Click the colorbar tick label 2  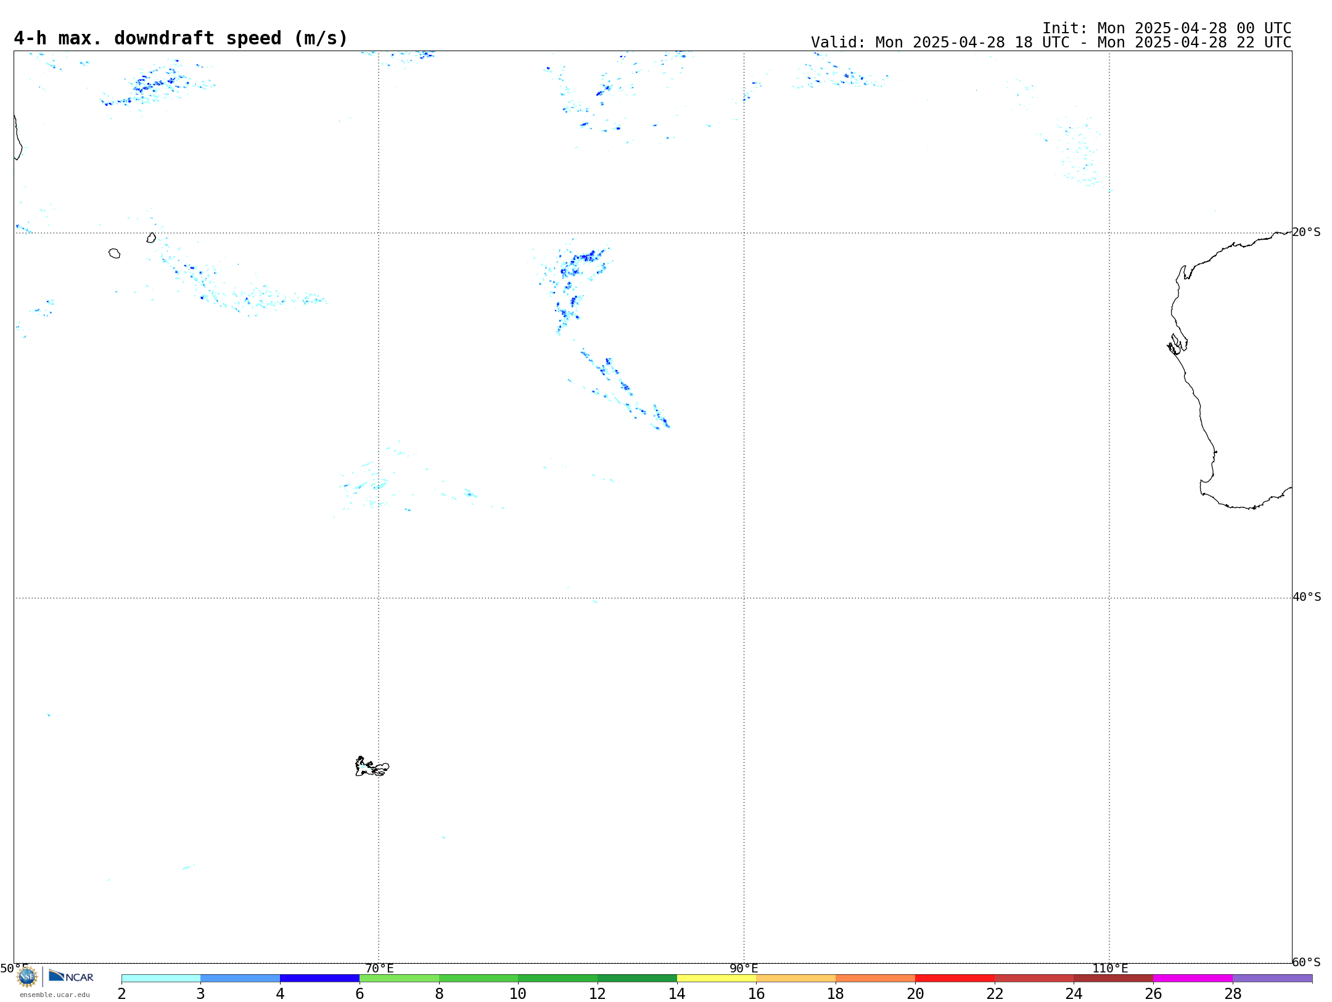121,994
